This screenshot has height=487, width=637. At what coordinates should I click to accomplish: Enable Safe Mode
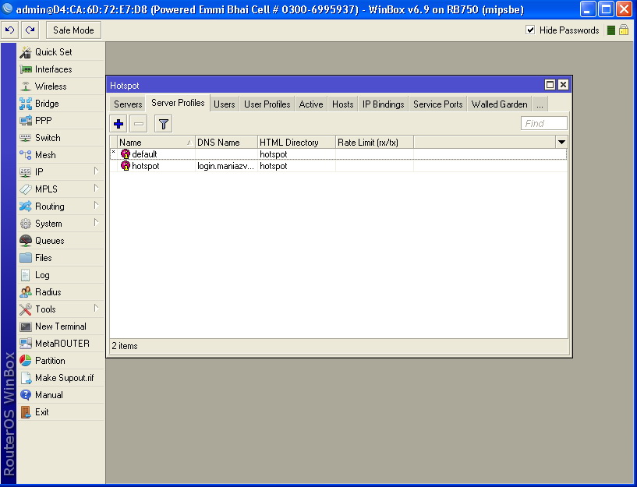coord(72,30)
